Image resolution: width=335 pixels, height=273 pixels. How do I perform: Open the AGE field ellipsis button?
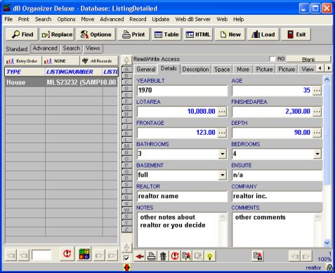pyautogui.click(x=317, y=91)
